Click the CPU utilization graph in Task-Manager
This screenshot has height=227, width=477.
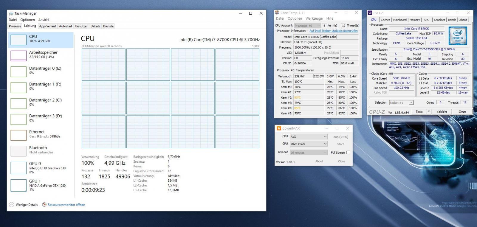(171, 98)
